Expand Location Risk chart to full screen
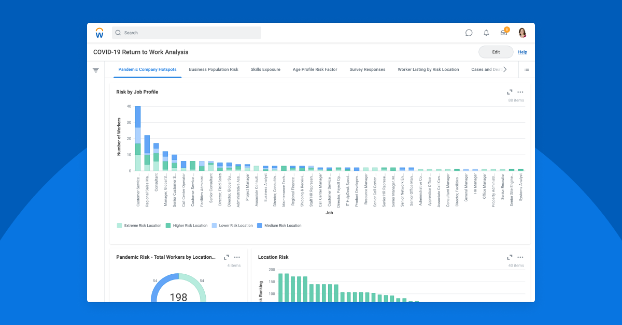 pyautogui.click(x=510, y=257)
